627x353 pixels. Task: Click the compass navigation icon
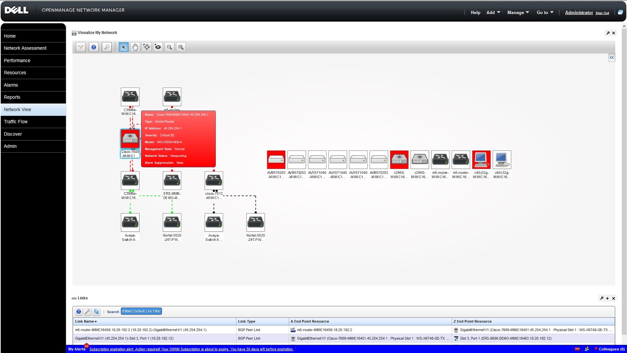[x=146, y=47]
